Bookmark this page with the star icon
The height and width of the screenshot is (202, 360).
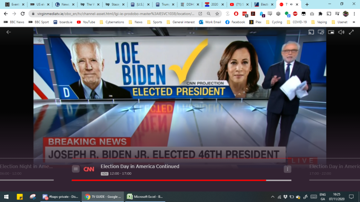217,14
